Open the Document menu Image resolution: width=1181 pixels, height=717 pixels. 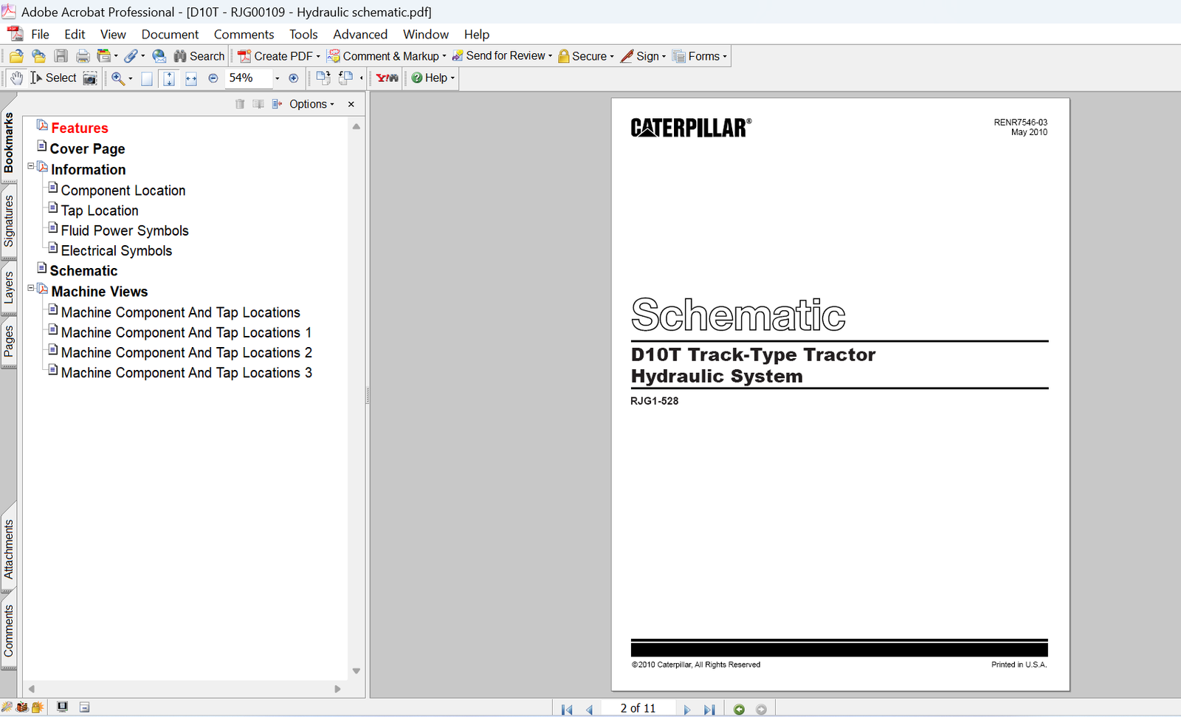170,35
